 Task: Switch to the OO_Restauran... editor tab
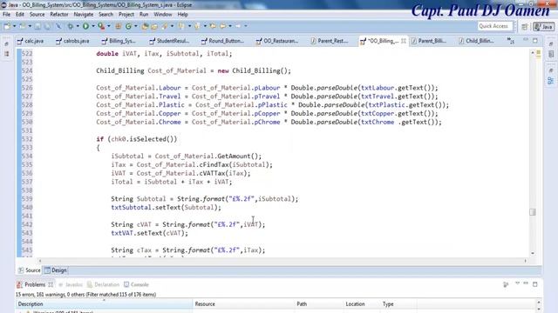pyautogui.click(x=277, y=41)
